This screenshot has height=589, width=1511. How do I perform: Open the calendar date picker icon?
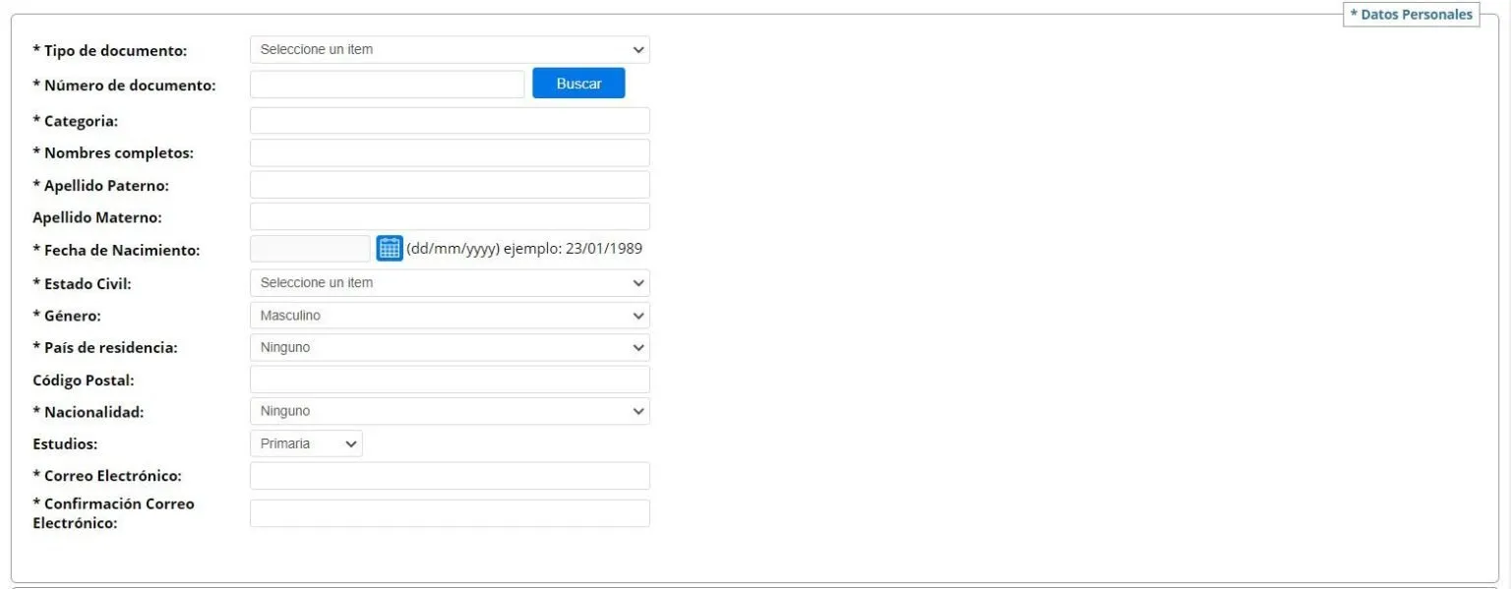tap(390, 249)
